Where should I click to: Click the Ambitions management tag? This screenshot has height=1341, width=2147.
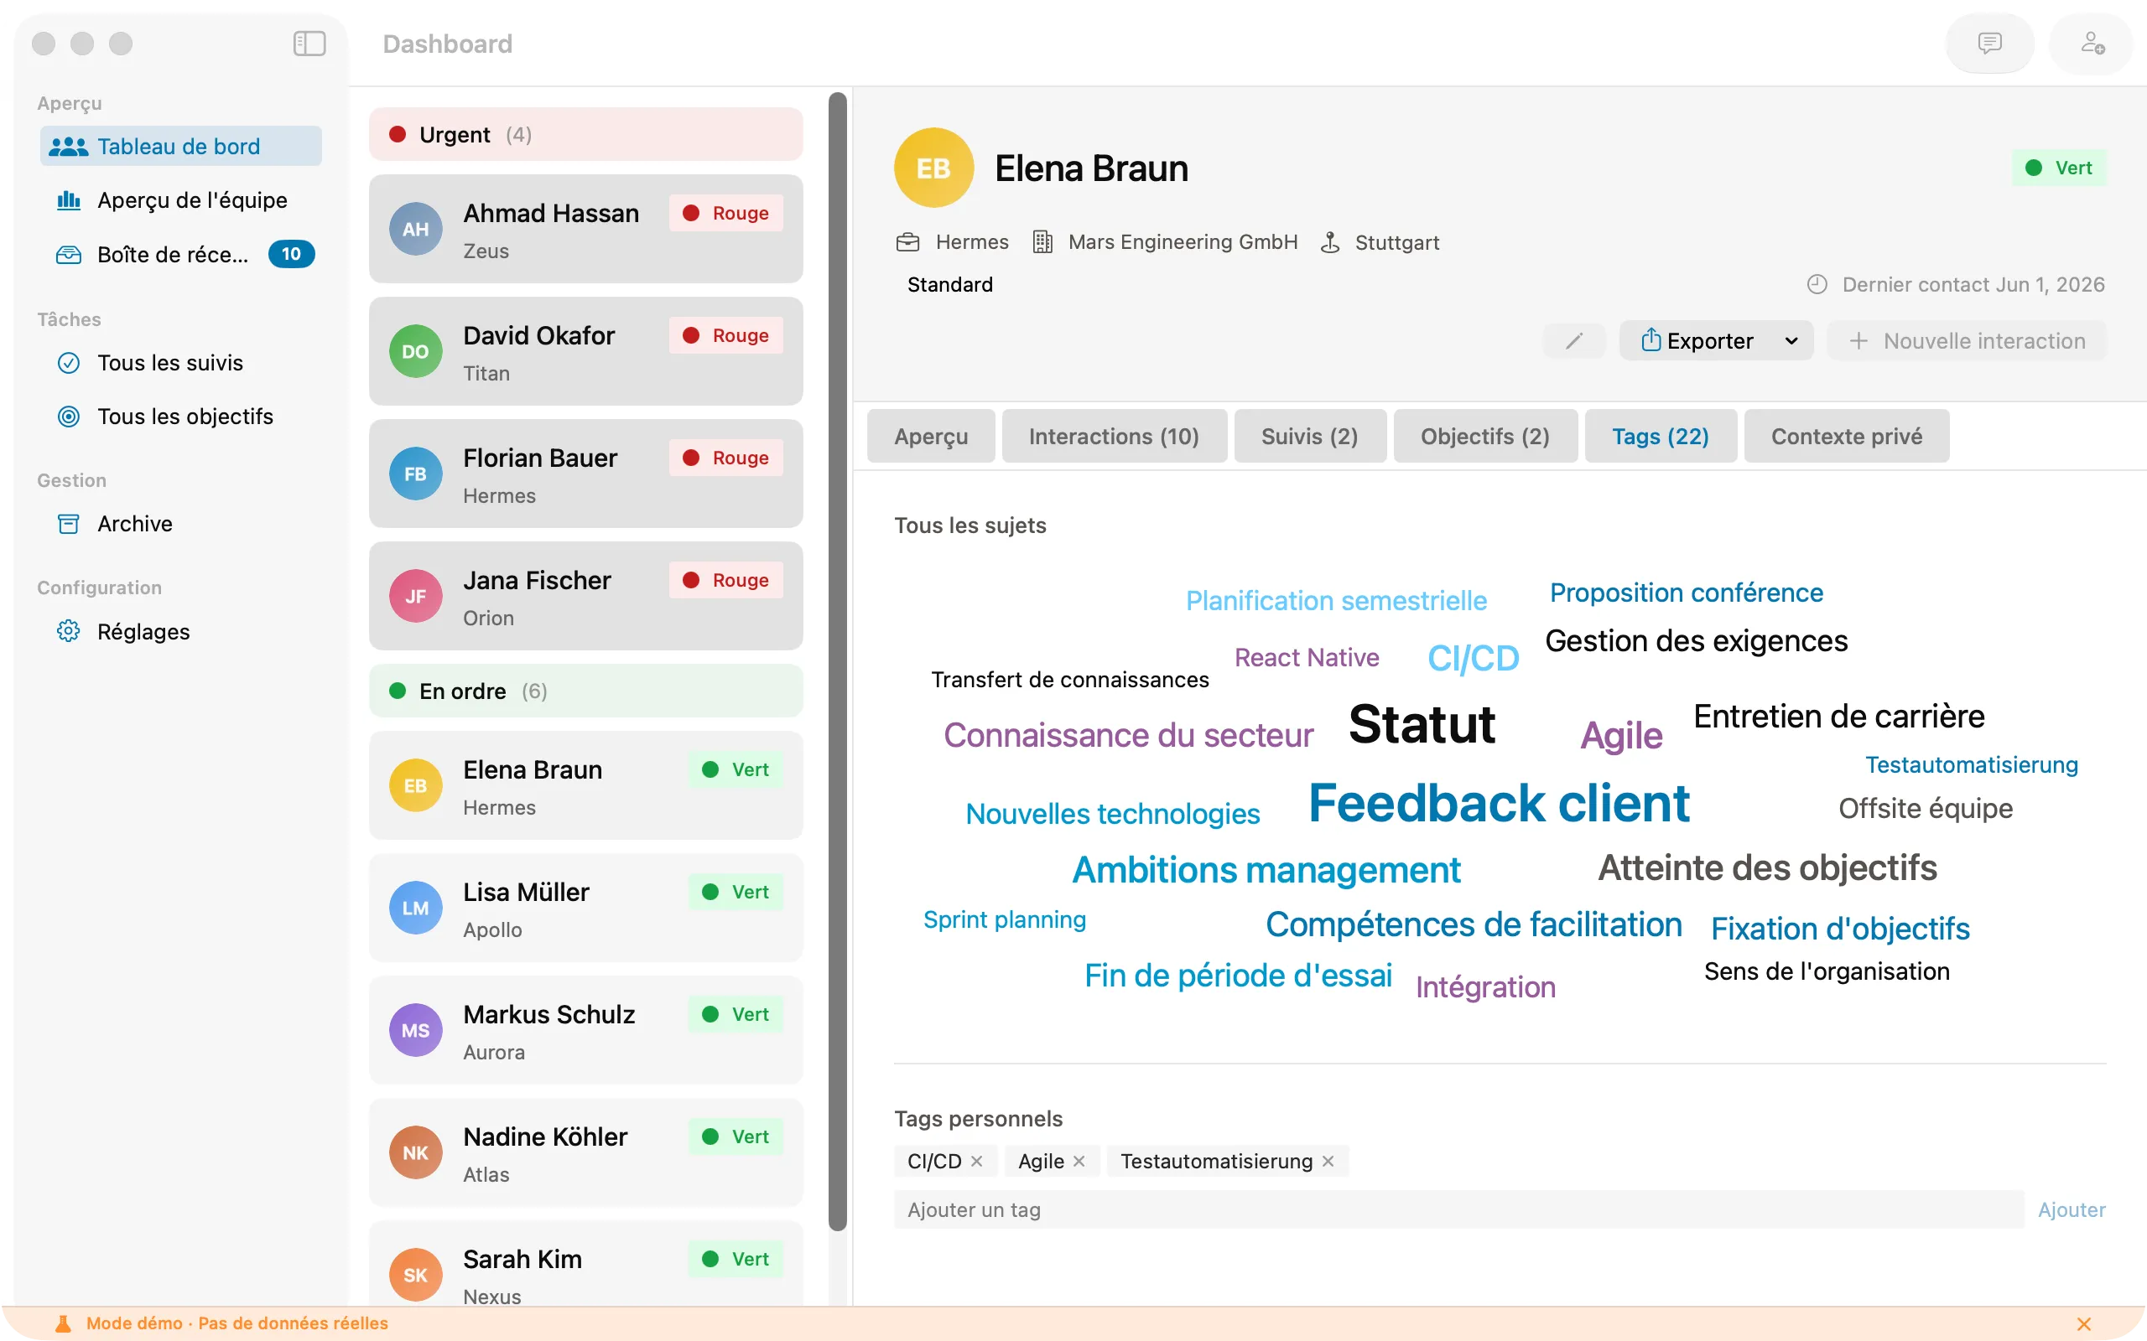point(1266,870)
